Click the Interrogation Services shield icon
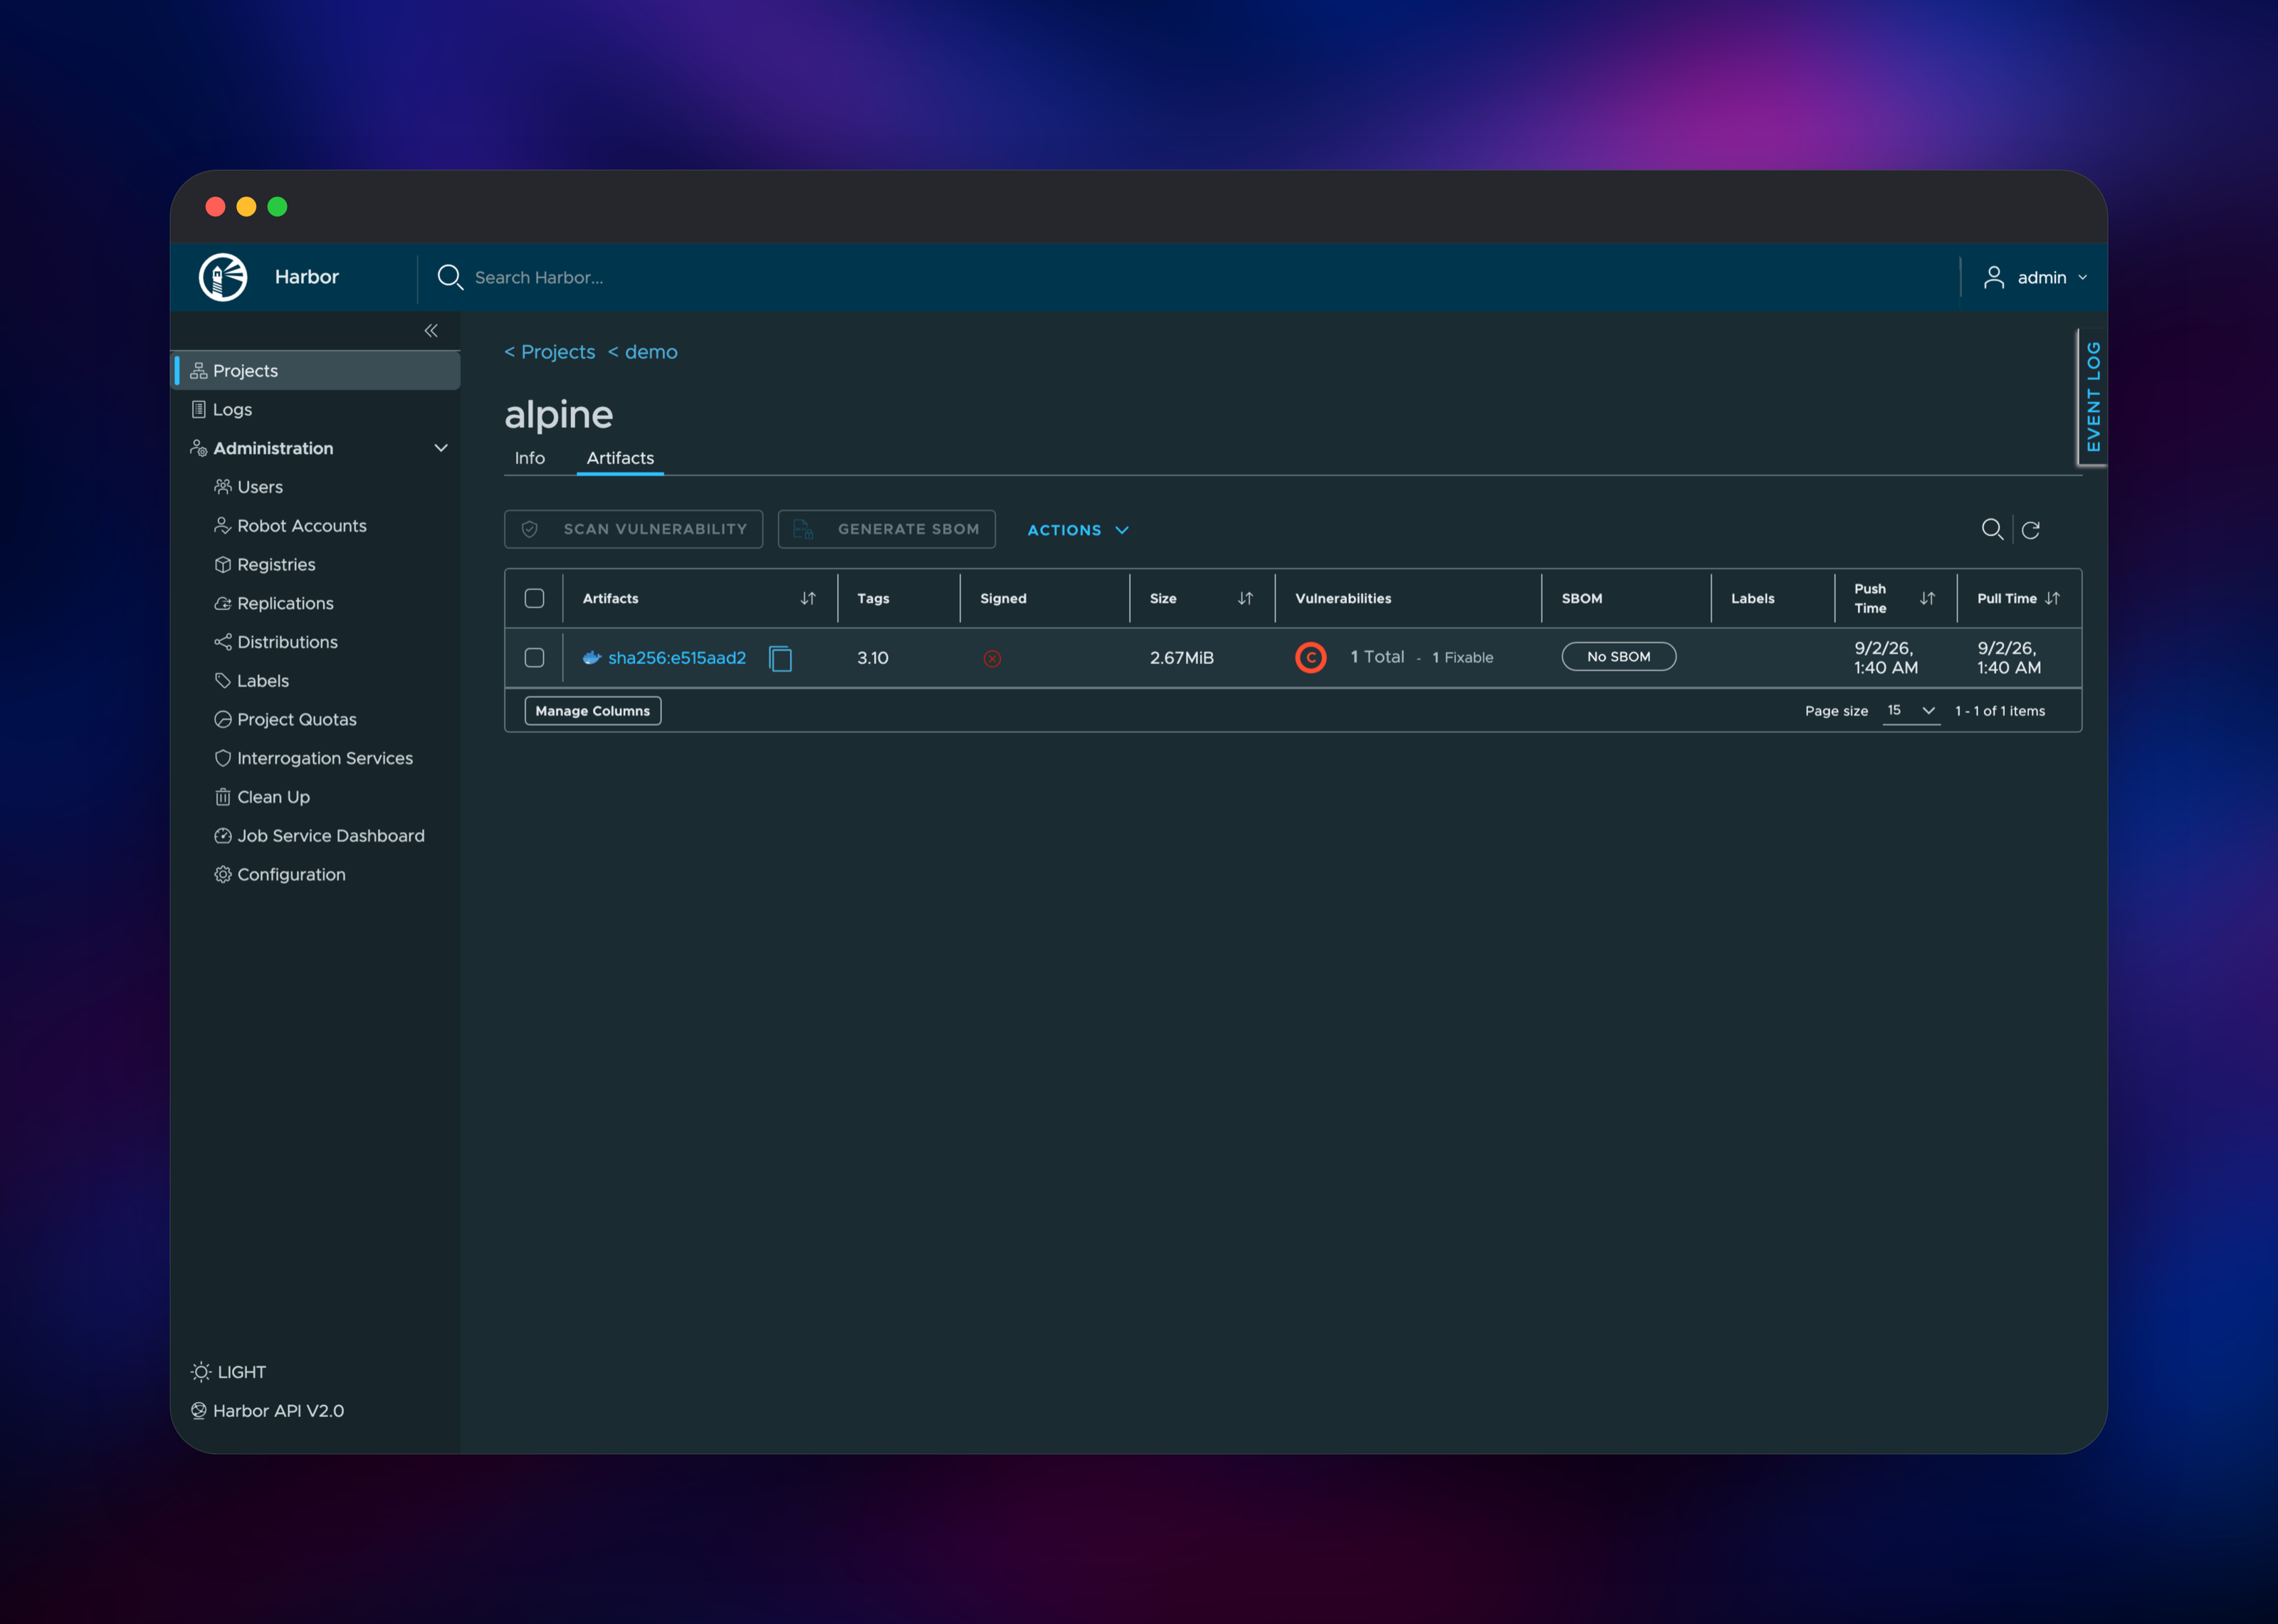 point(223,759)
